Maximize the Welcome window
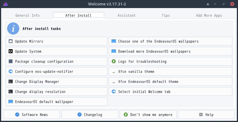This screenshot has width=238, height=122. click(224, 4)
